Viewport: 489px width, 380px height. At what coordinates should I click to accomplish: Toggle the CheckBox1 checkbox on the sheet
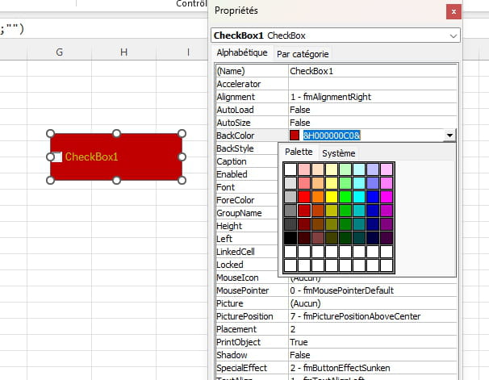pos(57,157)
